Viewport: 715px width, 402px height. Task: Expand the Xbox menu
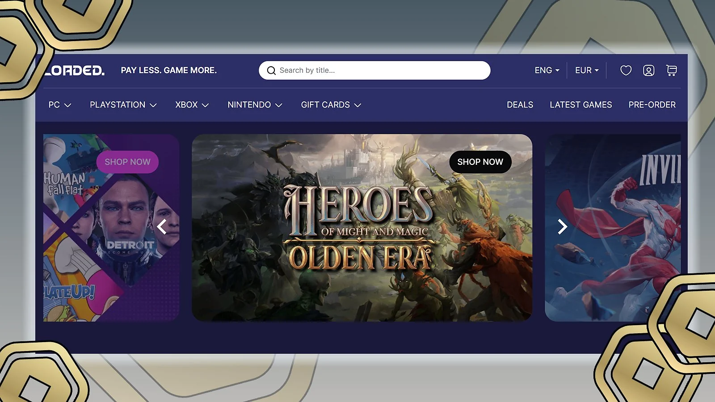192,105
